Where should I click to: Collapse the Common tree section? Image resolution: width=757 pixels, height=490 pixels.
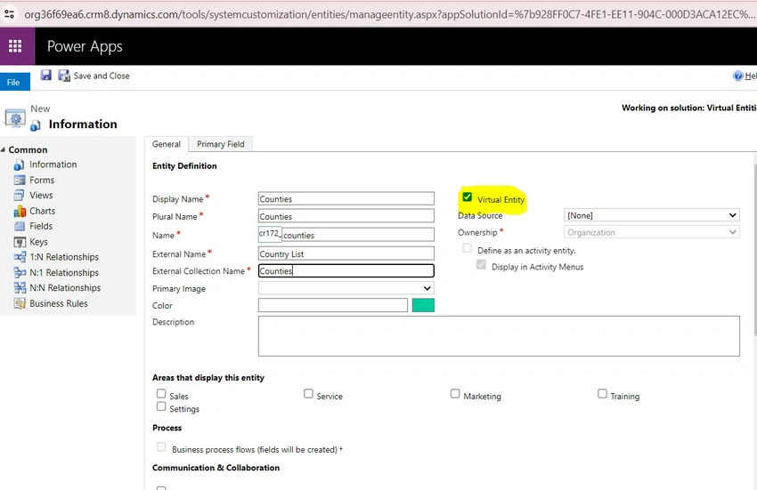tap(3, 150)
